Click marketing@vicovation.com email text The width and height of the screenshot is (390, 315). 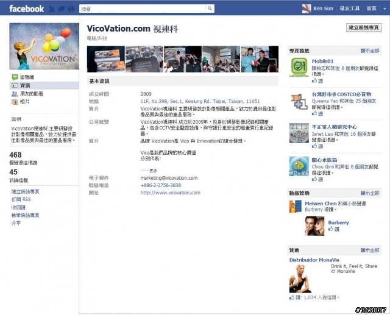(169, 178)
